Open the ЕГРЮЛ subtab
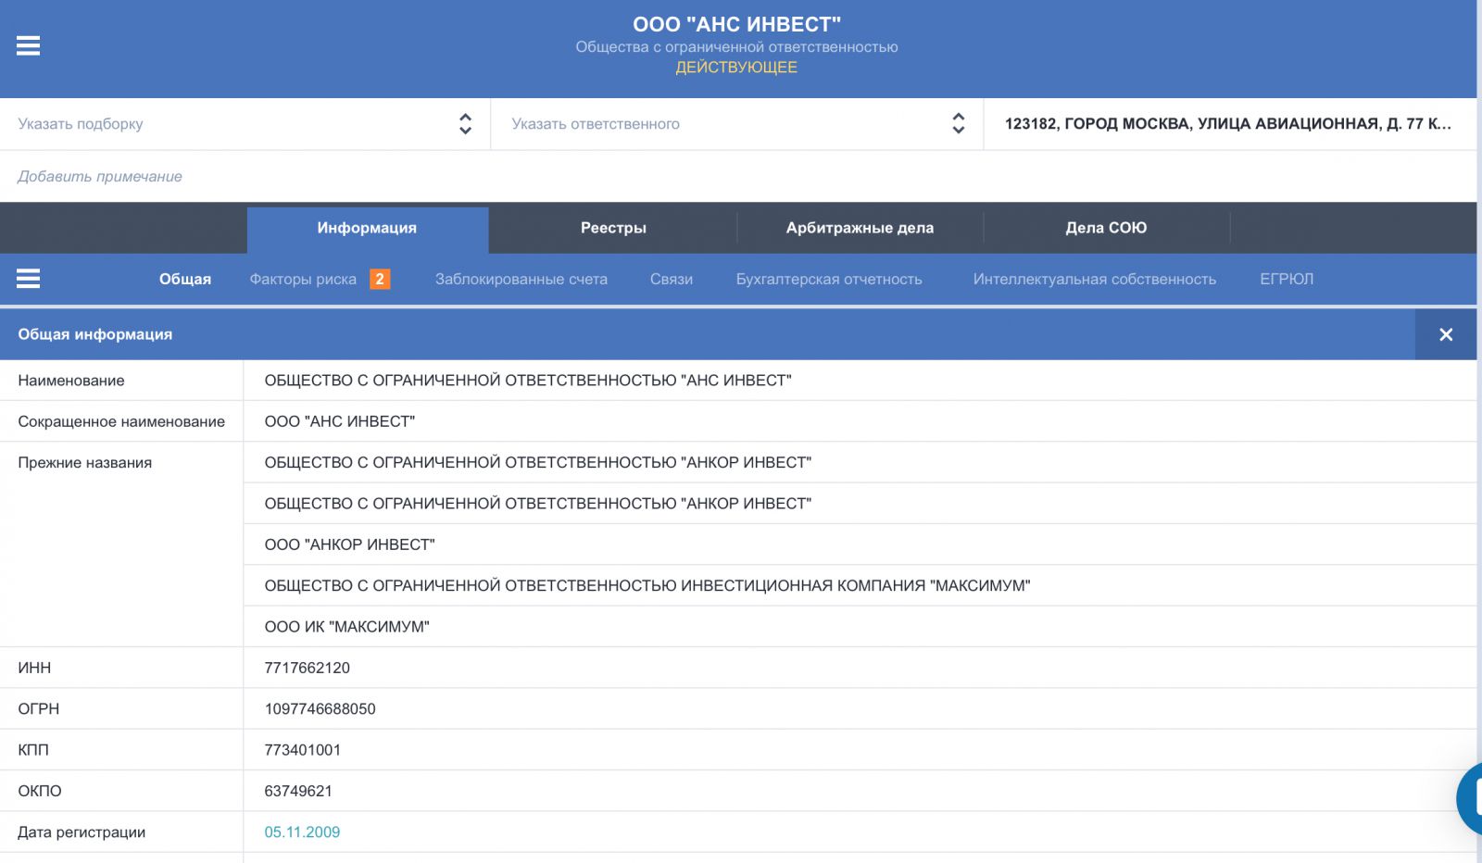Viewport: 1482px width, 863px height. pos(1287,279)
